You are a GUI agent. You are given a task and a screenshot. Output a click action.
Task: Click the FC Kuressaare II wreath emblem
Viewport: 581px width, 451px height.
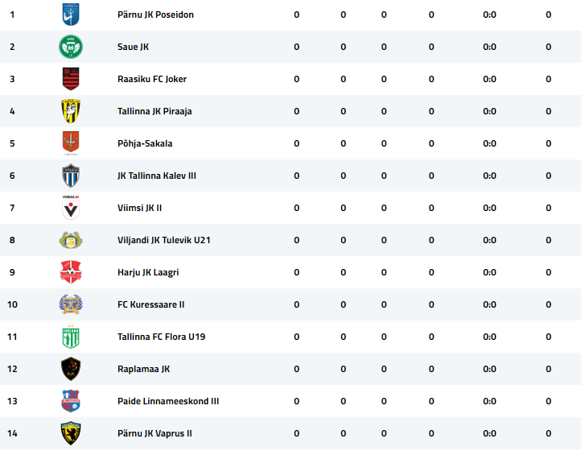(x=71, y=304)
